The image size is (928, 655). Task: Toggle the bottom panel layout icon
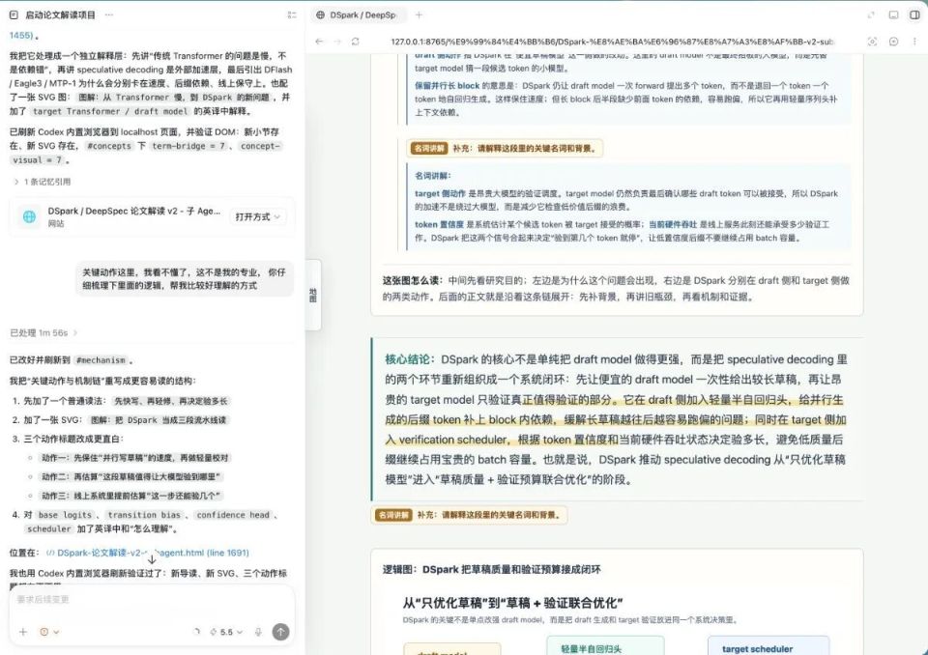[x=893, y=14]
